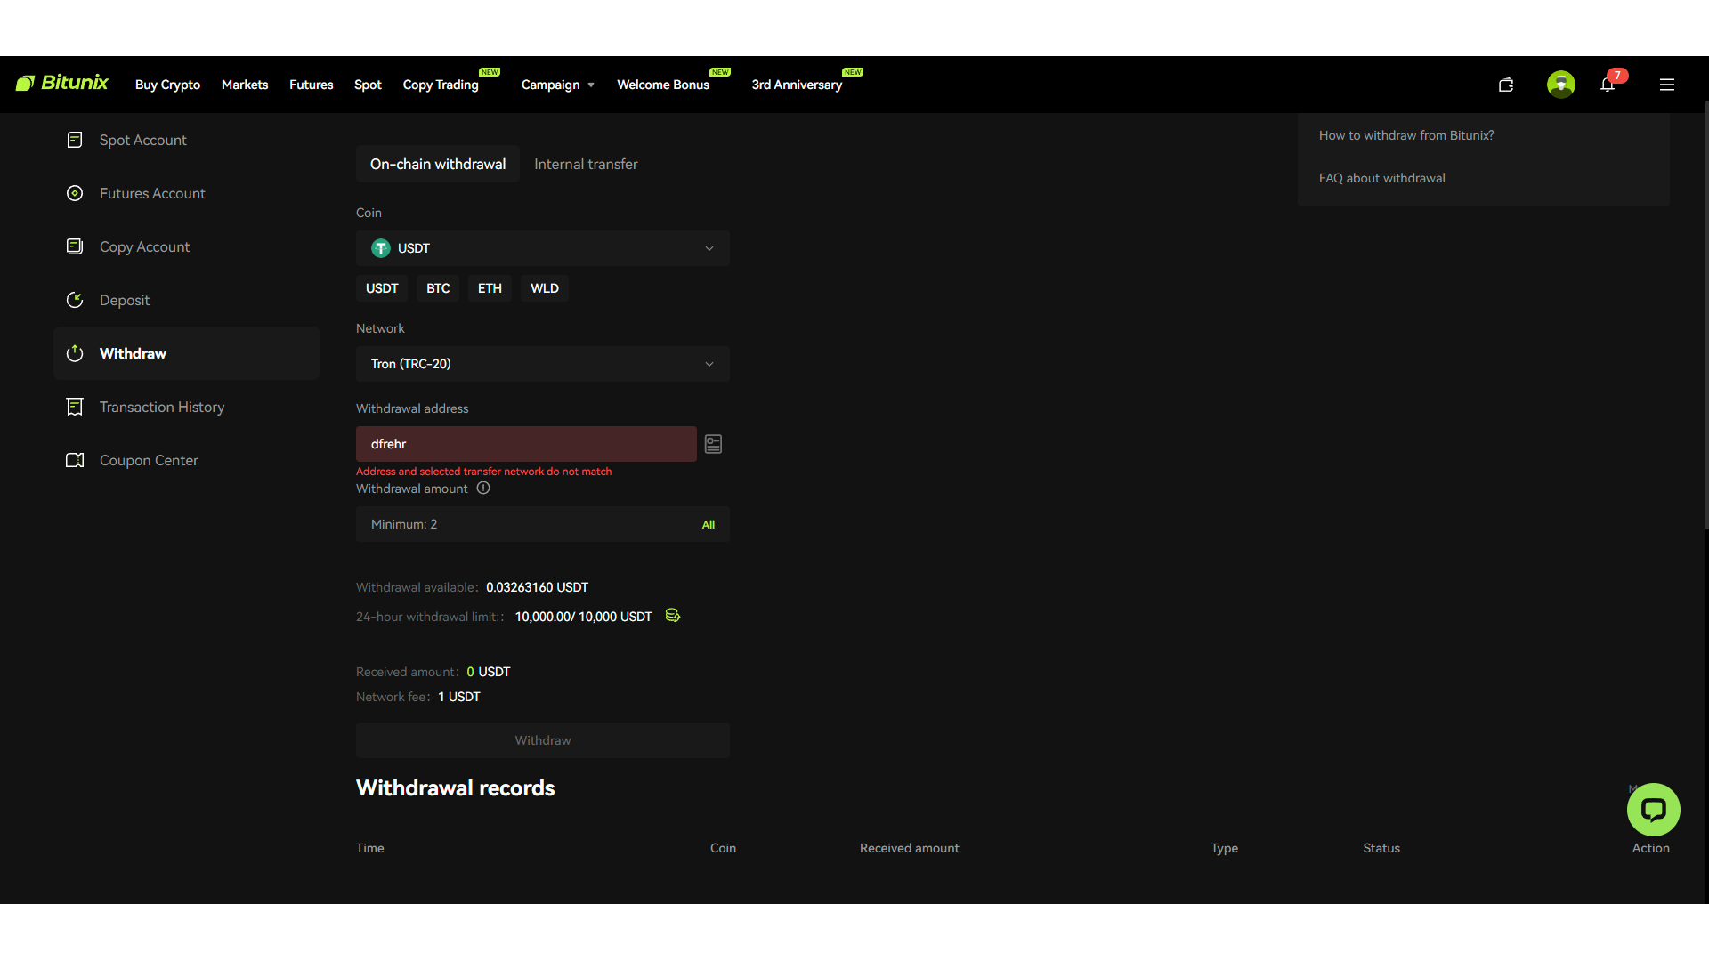Image resolution: width=1709 pixels, height=961 pixels.
Task: Open Spot menu
Action: [x=368, y=85]
